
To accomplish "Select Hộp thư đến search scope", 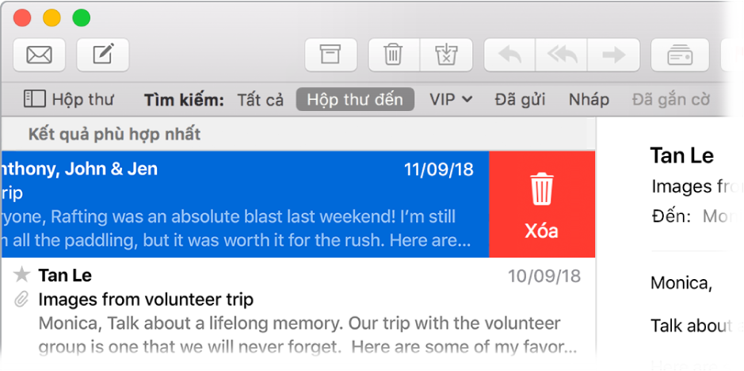I will coord(355,99).
